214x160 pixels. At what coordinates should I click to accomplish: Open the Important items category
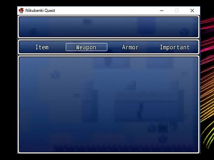(x=175, y=47)
